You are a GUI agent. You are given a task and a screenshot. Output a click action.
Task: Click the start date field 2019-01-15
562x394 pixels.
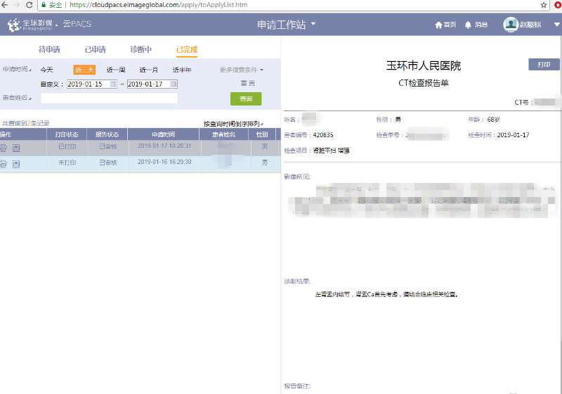92,84
